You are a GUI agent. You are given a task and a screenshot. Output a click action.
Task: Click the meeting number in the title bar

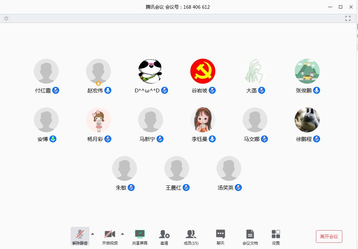[x=196, y=7]
